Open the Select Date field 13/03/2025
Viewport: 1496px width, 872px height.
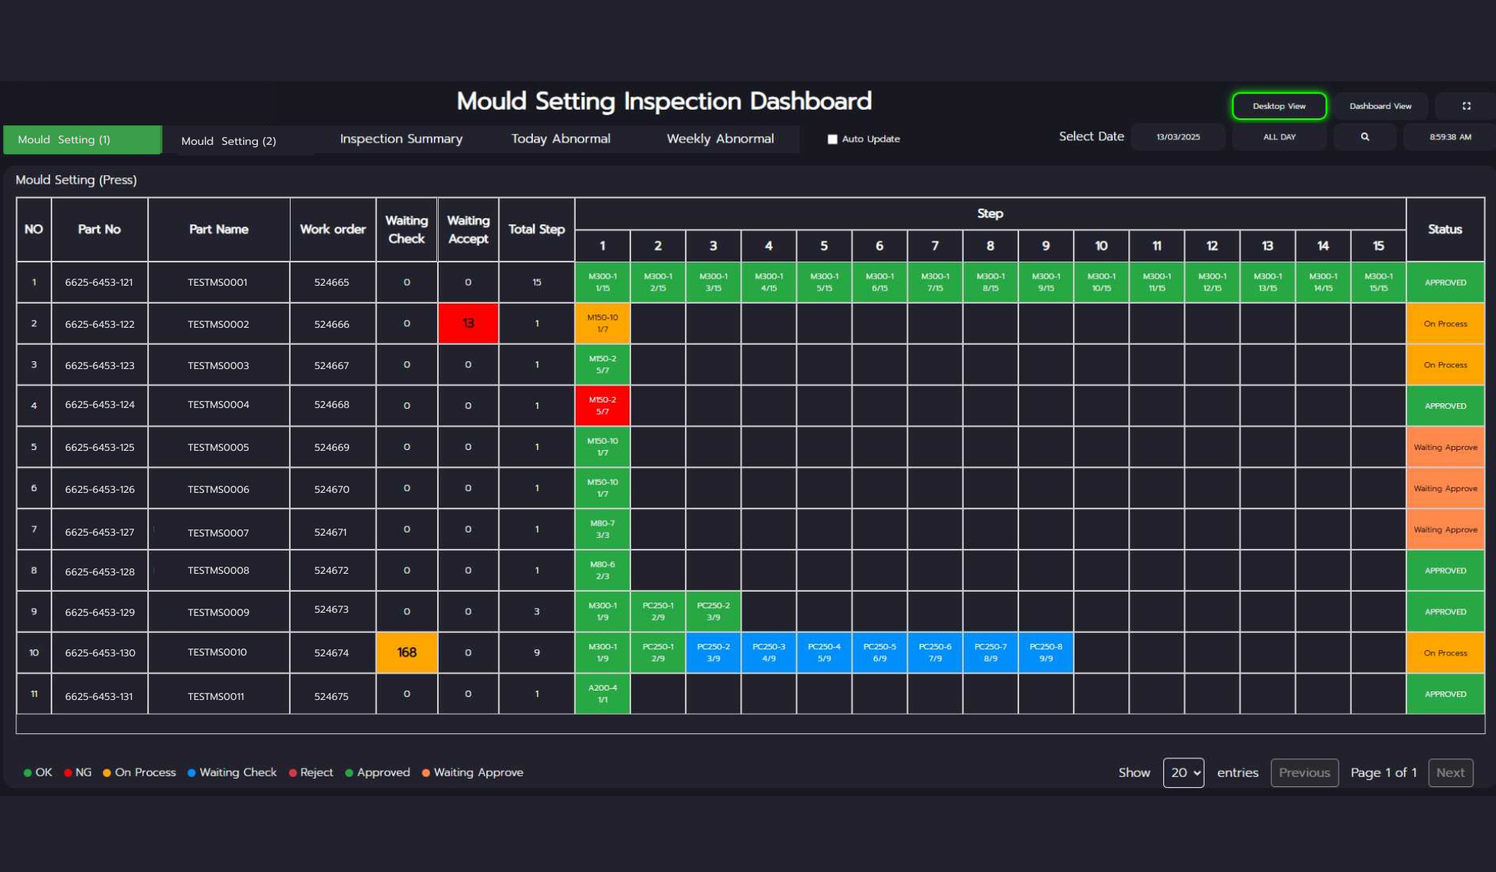[1177, 137]
